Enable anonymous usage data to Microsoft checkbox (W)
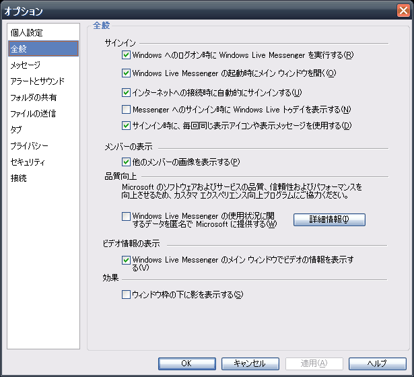This screenshot has height=377, width=414. pyautogui.click(x=126, y=216)
